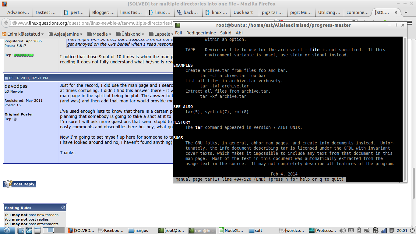
Task: Click the Firefox page vertical scrollbar
Action: click(413, 183)
